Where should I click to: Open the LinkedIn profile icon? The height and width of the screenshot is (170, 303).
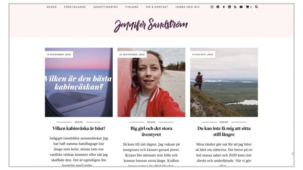[x=229, y=7]
